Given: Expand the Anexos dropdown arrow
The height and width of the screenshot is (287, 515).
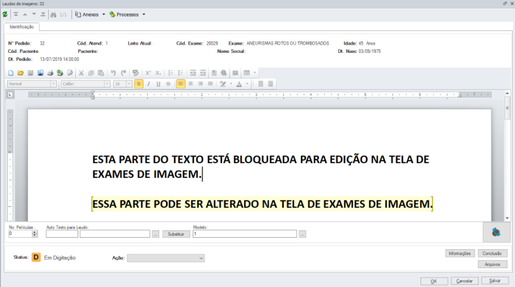Looking at the screenshot, I should coord(104,15).
